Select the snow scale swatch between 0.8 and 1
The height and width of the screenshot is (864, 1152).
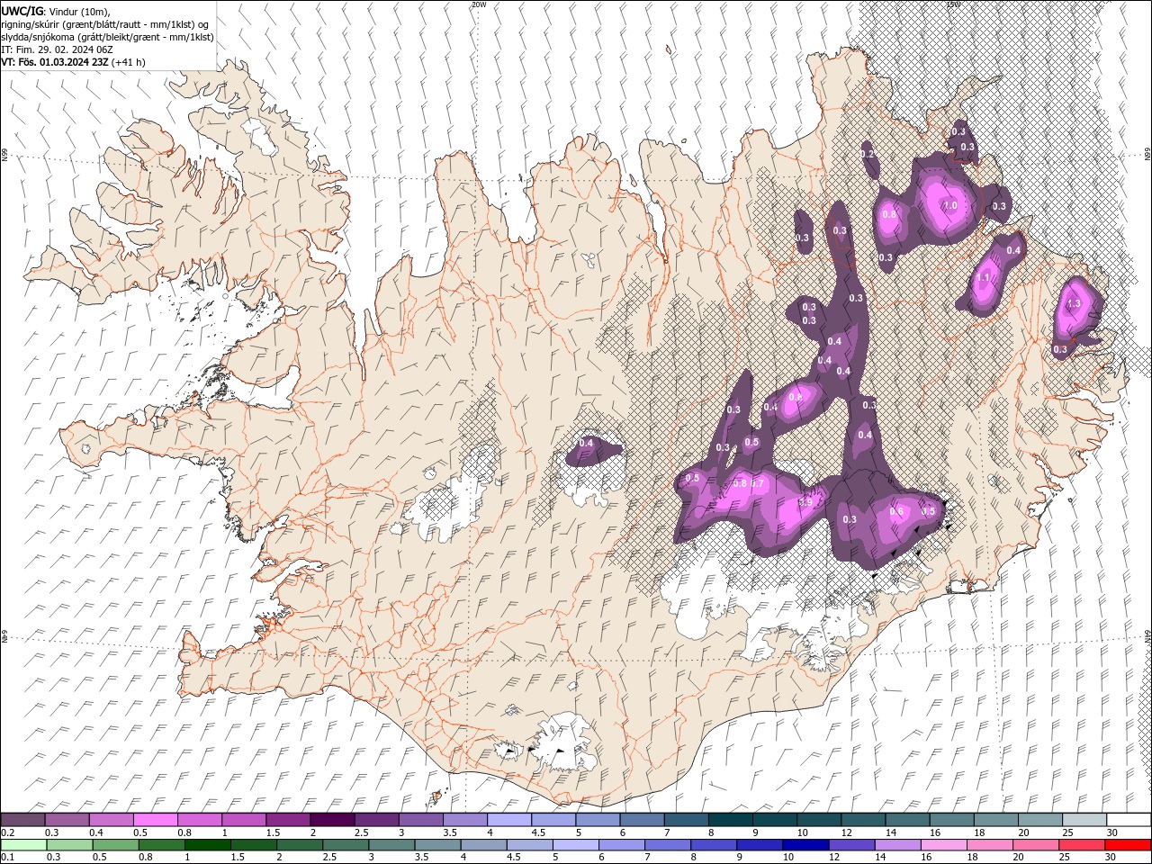point(200,820)
